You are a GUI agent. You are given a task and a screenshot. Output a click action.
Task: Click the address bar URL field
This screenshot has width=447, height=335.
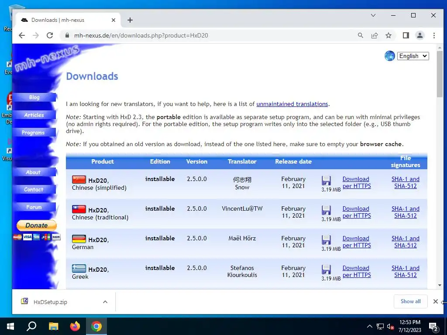211,35
